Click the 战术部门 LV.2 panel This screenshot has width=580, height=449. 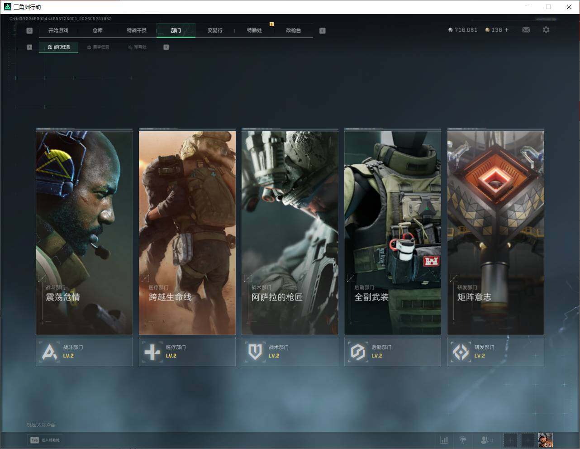(290, 352)
